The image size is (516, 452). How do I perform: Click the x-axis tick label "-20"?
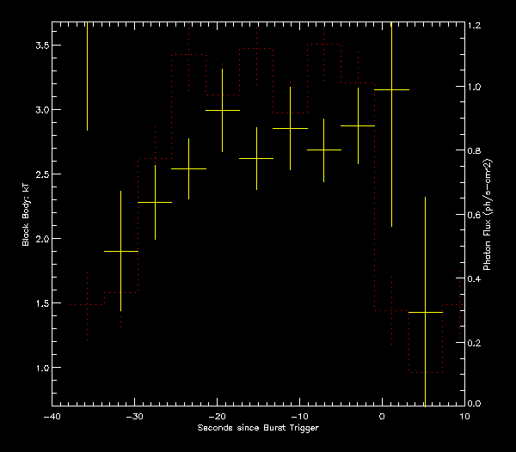pyautogui.click(x=217, y=415)
